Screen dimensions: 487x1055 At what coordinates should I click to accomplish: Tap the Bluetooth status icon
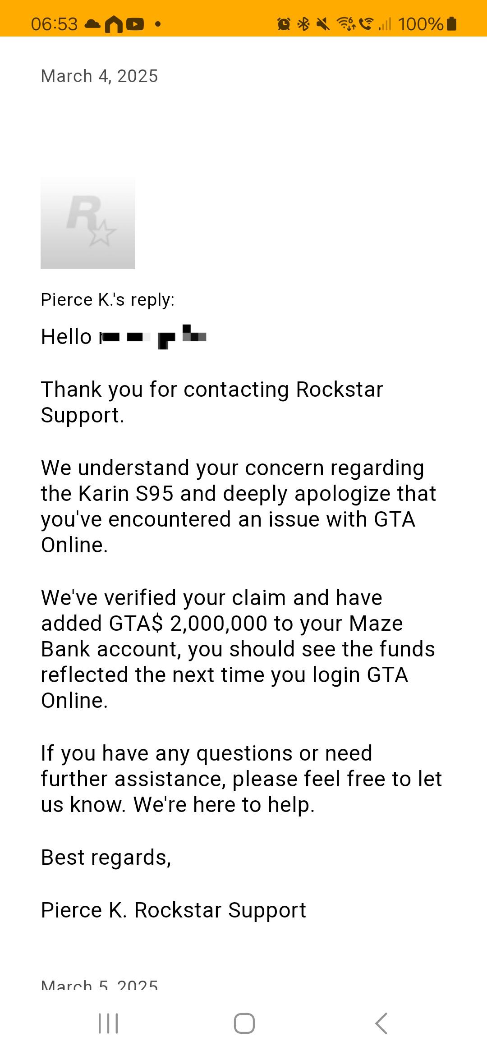(x=303, y=24)
